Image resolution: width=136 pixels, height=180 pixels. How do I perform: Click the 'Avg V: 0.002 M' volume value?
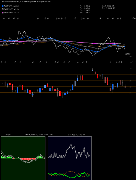tap(108, 6)
